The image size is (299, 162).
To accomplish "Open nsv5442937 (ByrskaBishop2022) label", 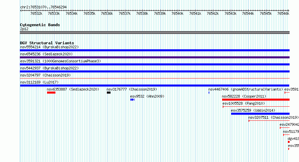I will (49, 68).
